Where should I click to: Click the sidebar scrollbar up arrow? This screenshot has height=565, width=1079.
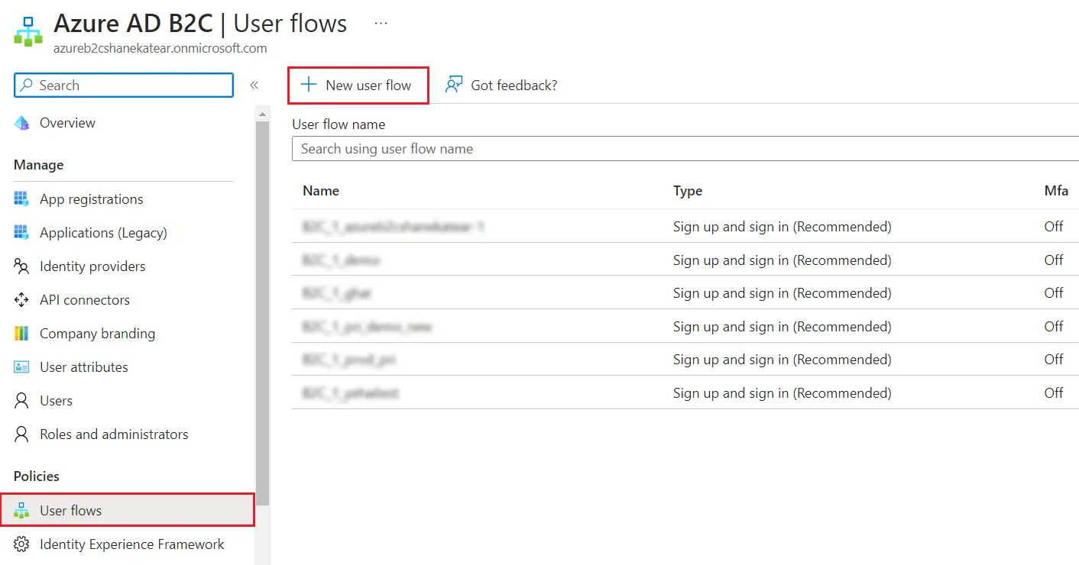(263, 115)
